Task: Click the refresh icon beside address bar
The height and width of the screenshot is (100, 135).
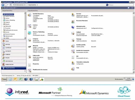Action: pos(107,5)
